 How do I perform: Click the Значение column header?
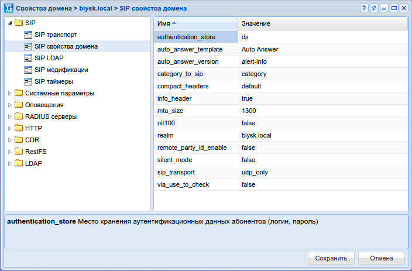point(322,23)
